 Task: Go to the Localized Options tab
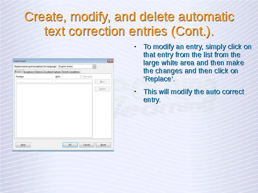pos(52,72)
